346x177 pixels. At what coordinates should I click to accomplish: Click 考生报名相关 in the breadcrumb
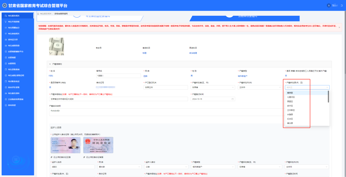point(45,14)
